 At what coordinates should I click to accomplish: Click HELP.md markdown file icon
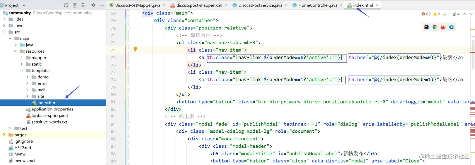(11, 148)
